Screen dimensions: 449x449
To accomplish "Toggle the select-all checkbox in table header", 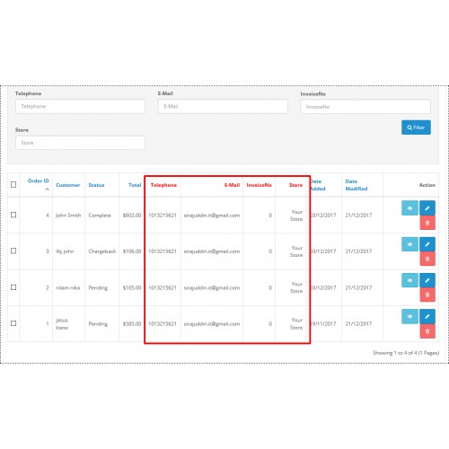I will coord(13,184).
